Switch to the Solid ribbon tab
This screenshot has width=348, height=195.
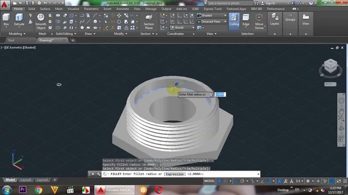tap(32, 9)
